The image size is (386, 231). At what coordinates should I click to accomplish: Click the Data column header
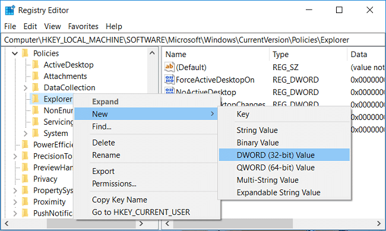(x=366, y=54)
